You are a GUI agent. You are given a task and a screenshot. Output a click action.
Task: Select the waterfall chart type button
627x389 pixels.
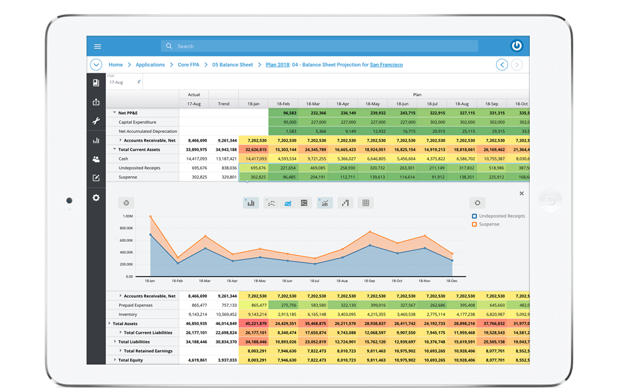point(345,203)
